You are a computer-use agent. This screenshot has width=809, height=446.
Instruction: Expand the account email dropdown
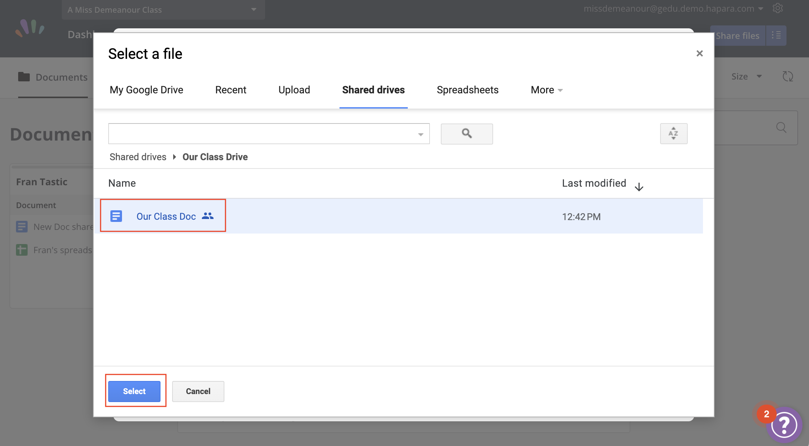tap(761, 8)
